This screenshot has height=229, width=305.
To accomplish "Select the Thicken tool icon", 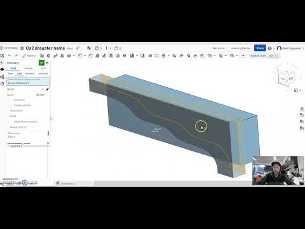I will (x=69, y=55).
